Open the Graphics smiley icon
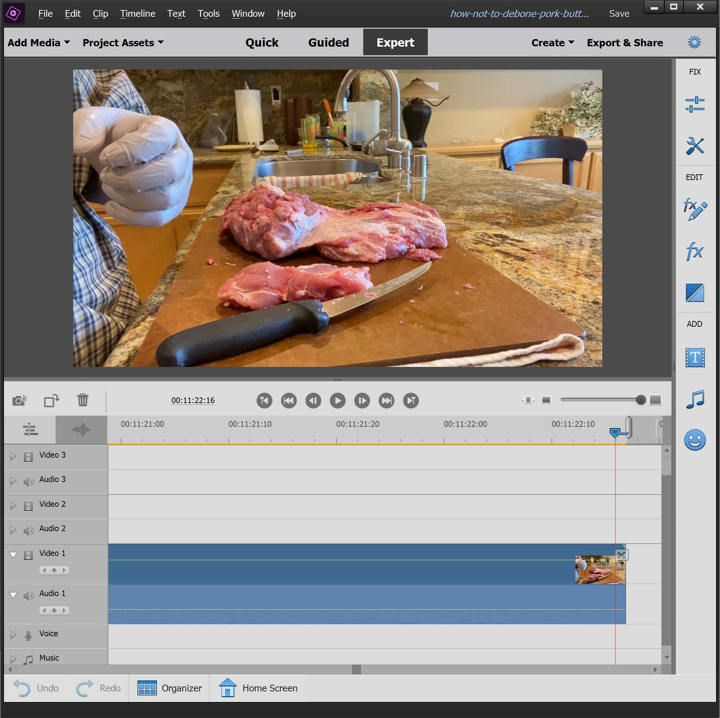This screenshot has height=718, width=720. [x=694, y=440]
